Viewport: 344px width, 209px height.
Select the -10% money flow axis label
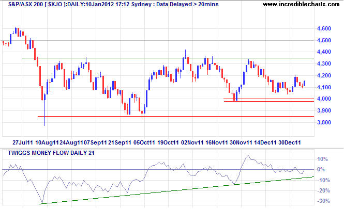click(x=323, y=180)
